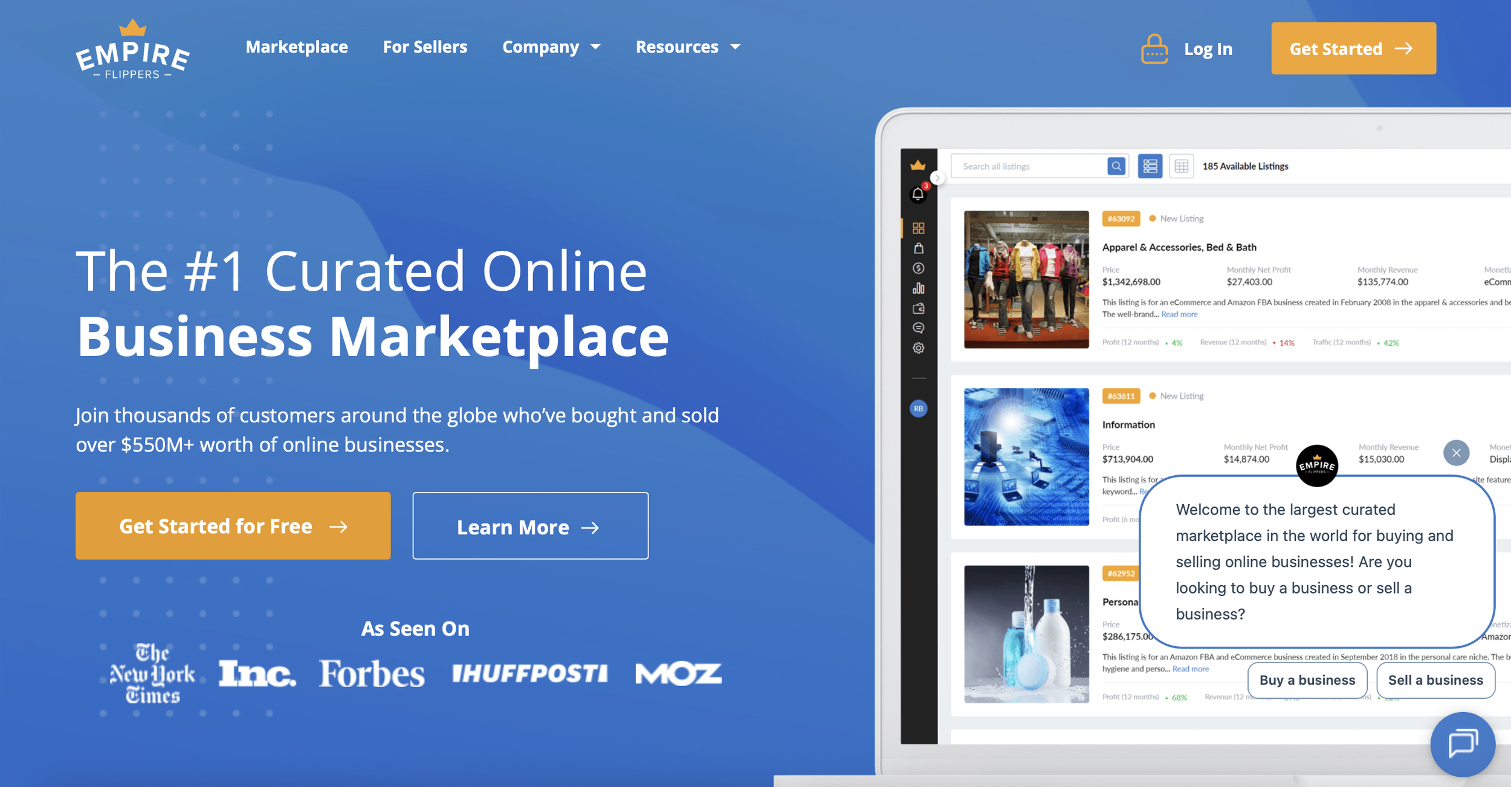
Task: Click the wallet sidebar icon
Action: pos(918,308)
